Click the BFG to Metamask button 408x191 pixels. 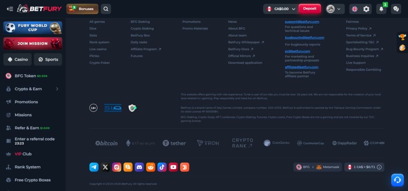tap(318, 167)
